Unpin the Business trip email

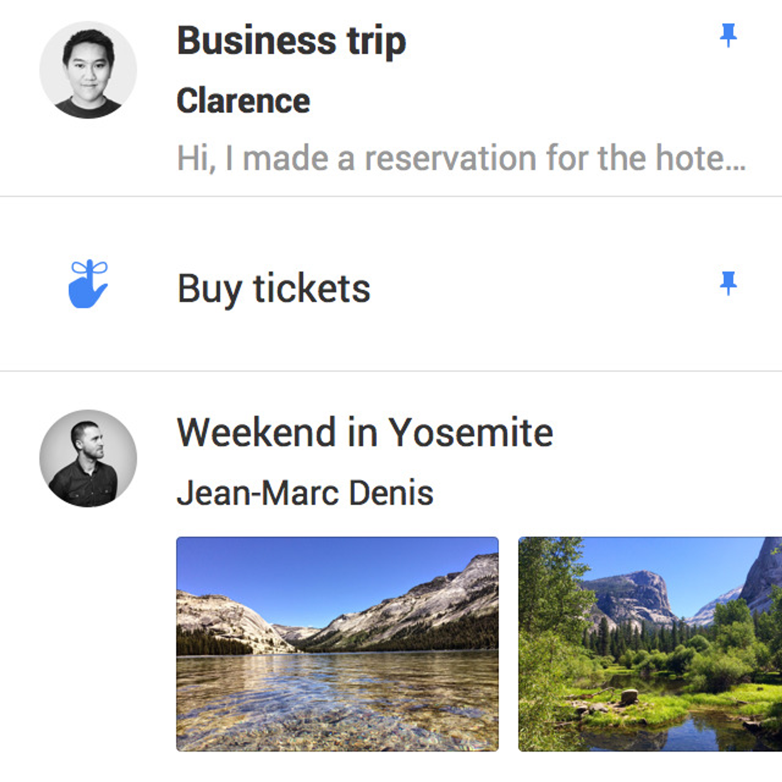pyautogui.click(x=728, y=35)
